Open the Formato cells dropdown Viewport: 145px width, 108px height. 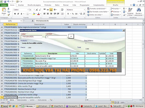(x=120, y=15)
